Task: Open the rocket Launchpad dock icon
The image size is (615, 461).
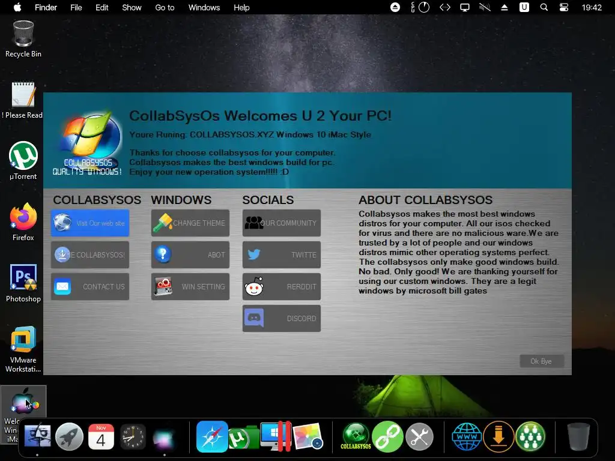Action: coord(69,436)
